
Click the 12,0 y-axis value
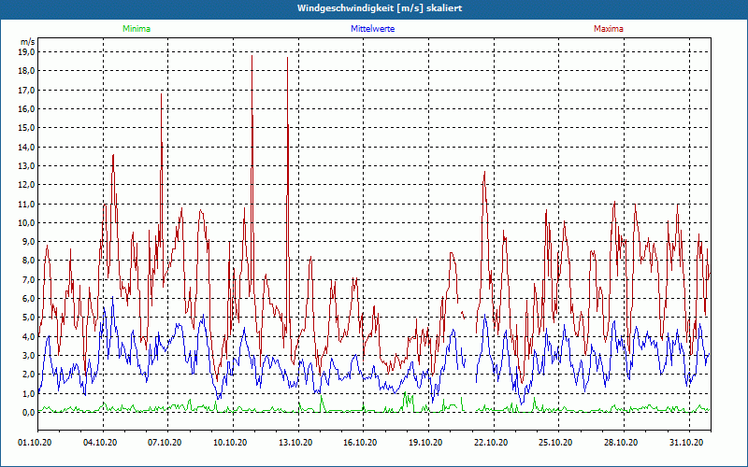(27, 185)
